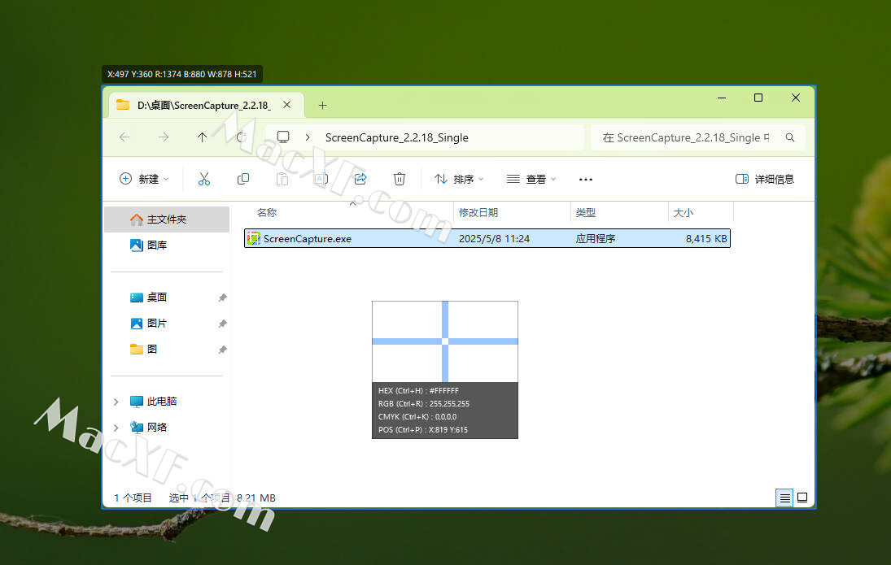Minimize the File Explorer window
Screen dimensions: 891x565
[722, 98]
